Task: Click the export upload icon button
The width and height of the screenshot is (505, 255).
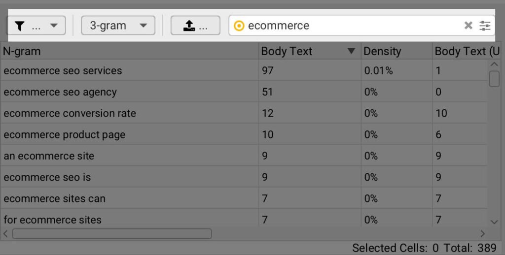Action: (x=195, y=26)
